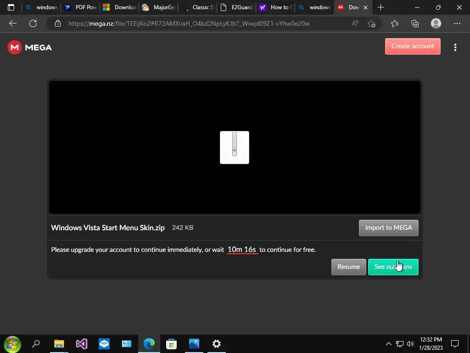The image size is (470, 353).
Task: Click the mega.nz address bar URL
Action: point(189,23)
